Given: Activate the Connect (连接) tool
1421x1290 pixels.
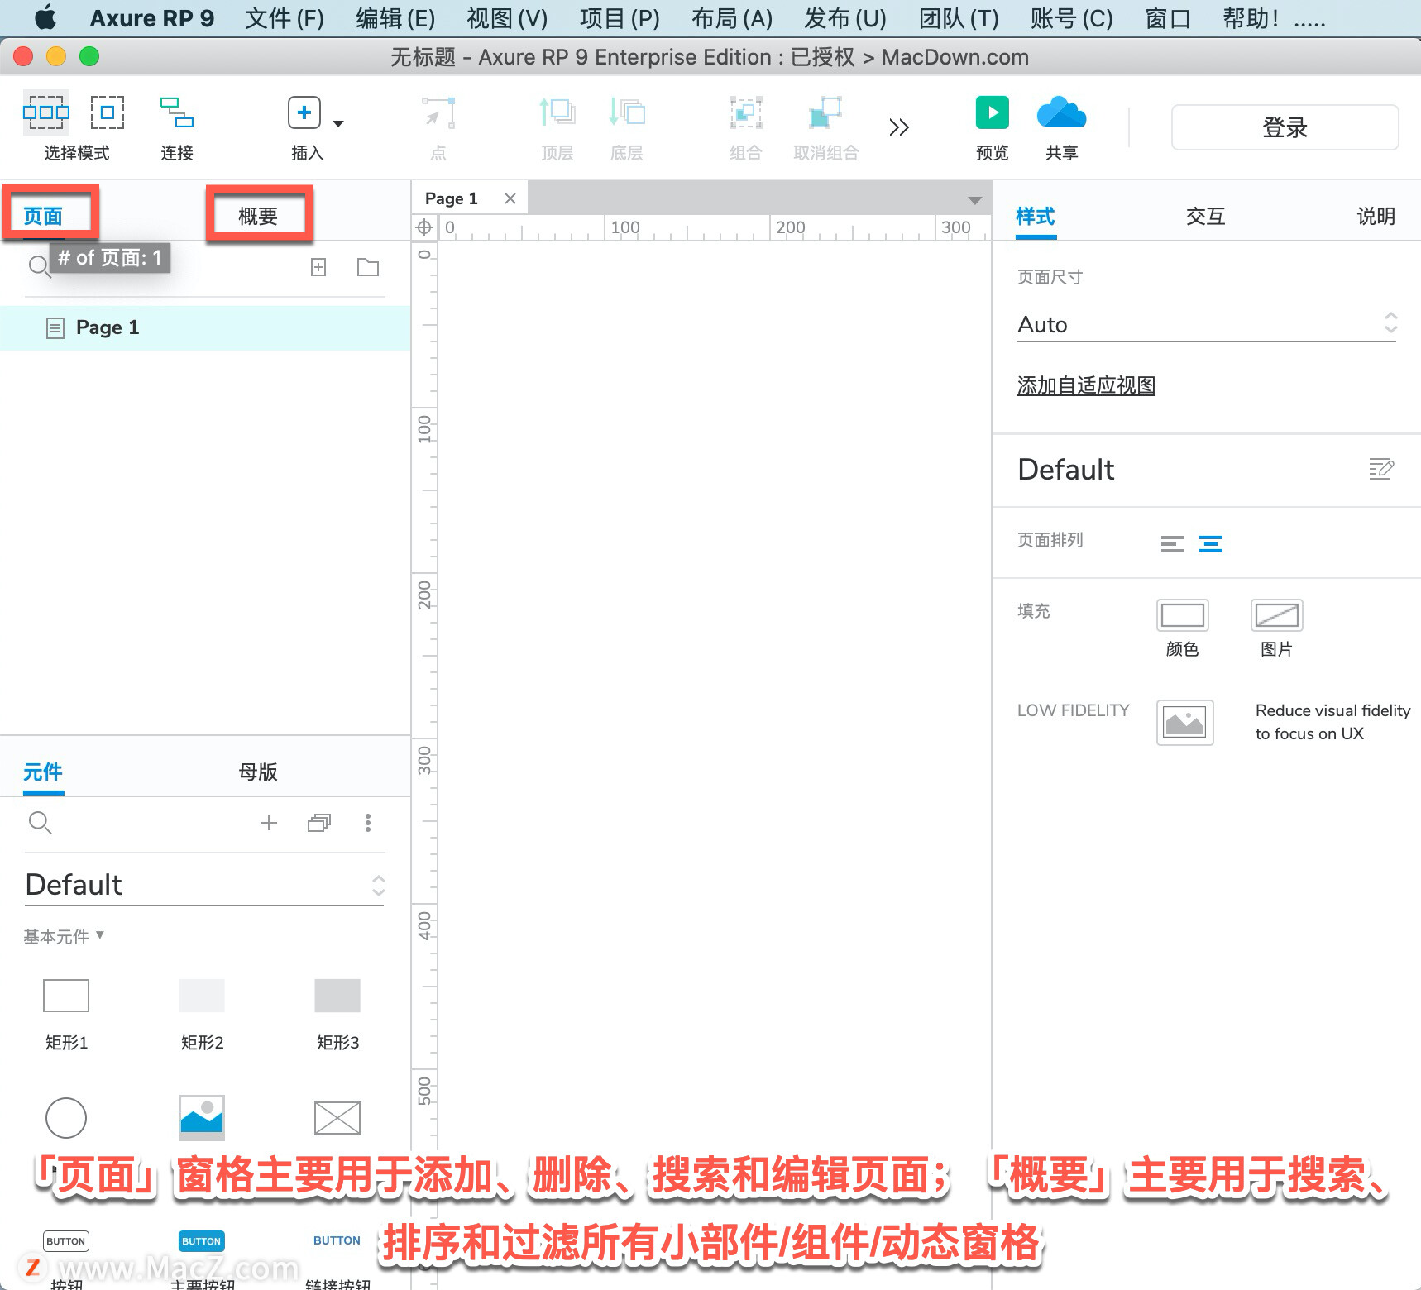Looking at the screenshot, I should click(177, 112).
